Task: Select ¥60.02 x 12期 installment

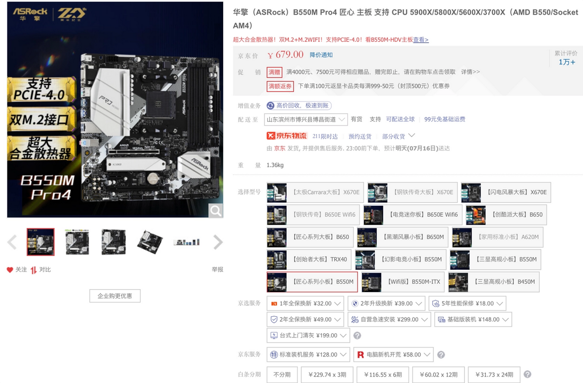Action: coord(438,374)
